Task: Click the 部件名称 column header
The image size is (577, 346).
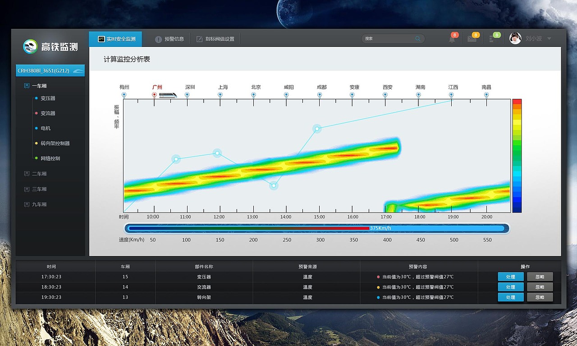Action: (204, 267)
